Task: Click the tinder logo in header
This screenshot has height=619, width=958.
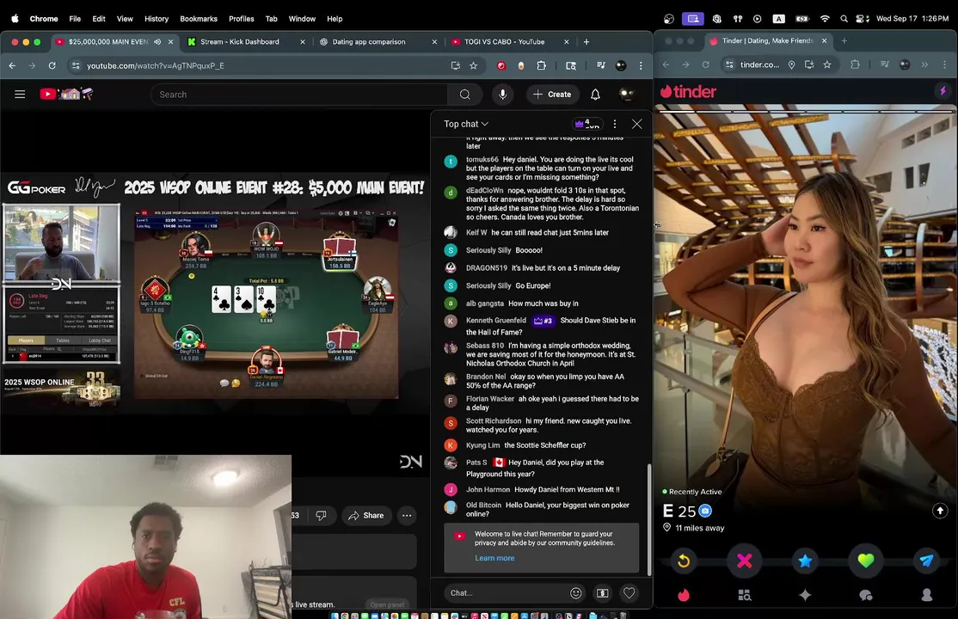Action: click(x=689, y=91)
